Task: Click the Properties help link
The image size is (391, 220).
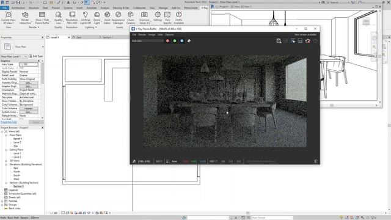Action: [x=9, y=122]
